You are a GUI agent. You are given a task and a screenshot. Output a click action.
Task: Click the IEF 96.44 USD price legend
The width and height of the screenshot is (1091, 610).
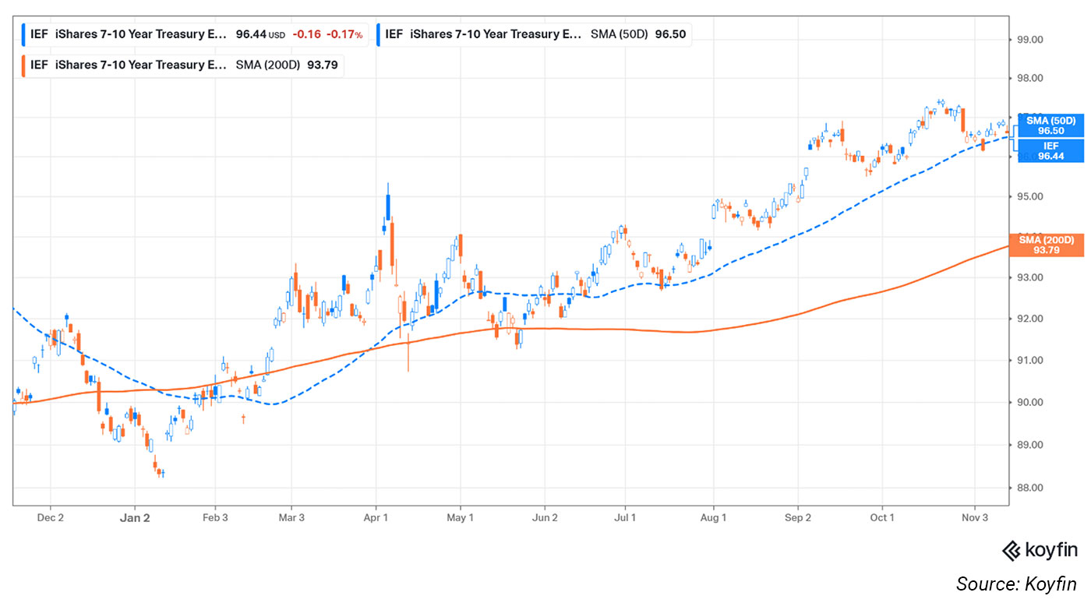(x=156, y=34)
